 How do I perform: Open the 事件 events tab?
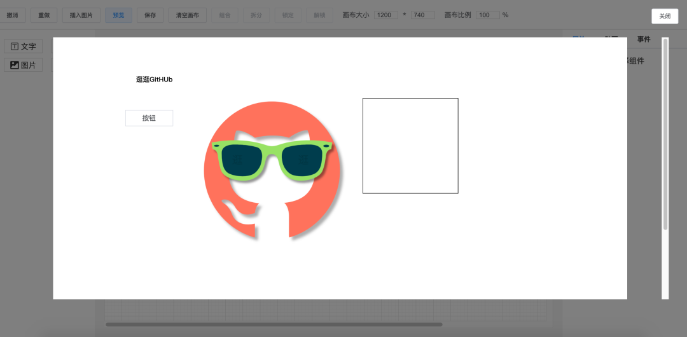[644, 39]
